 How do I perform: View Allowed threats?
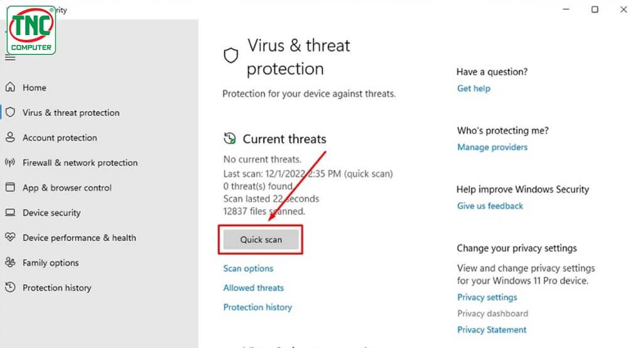tap(254, 288)
